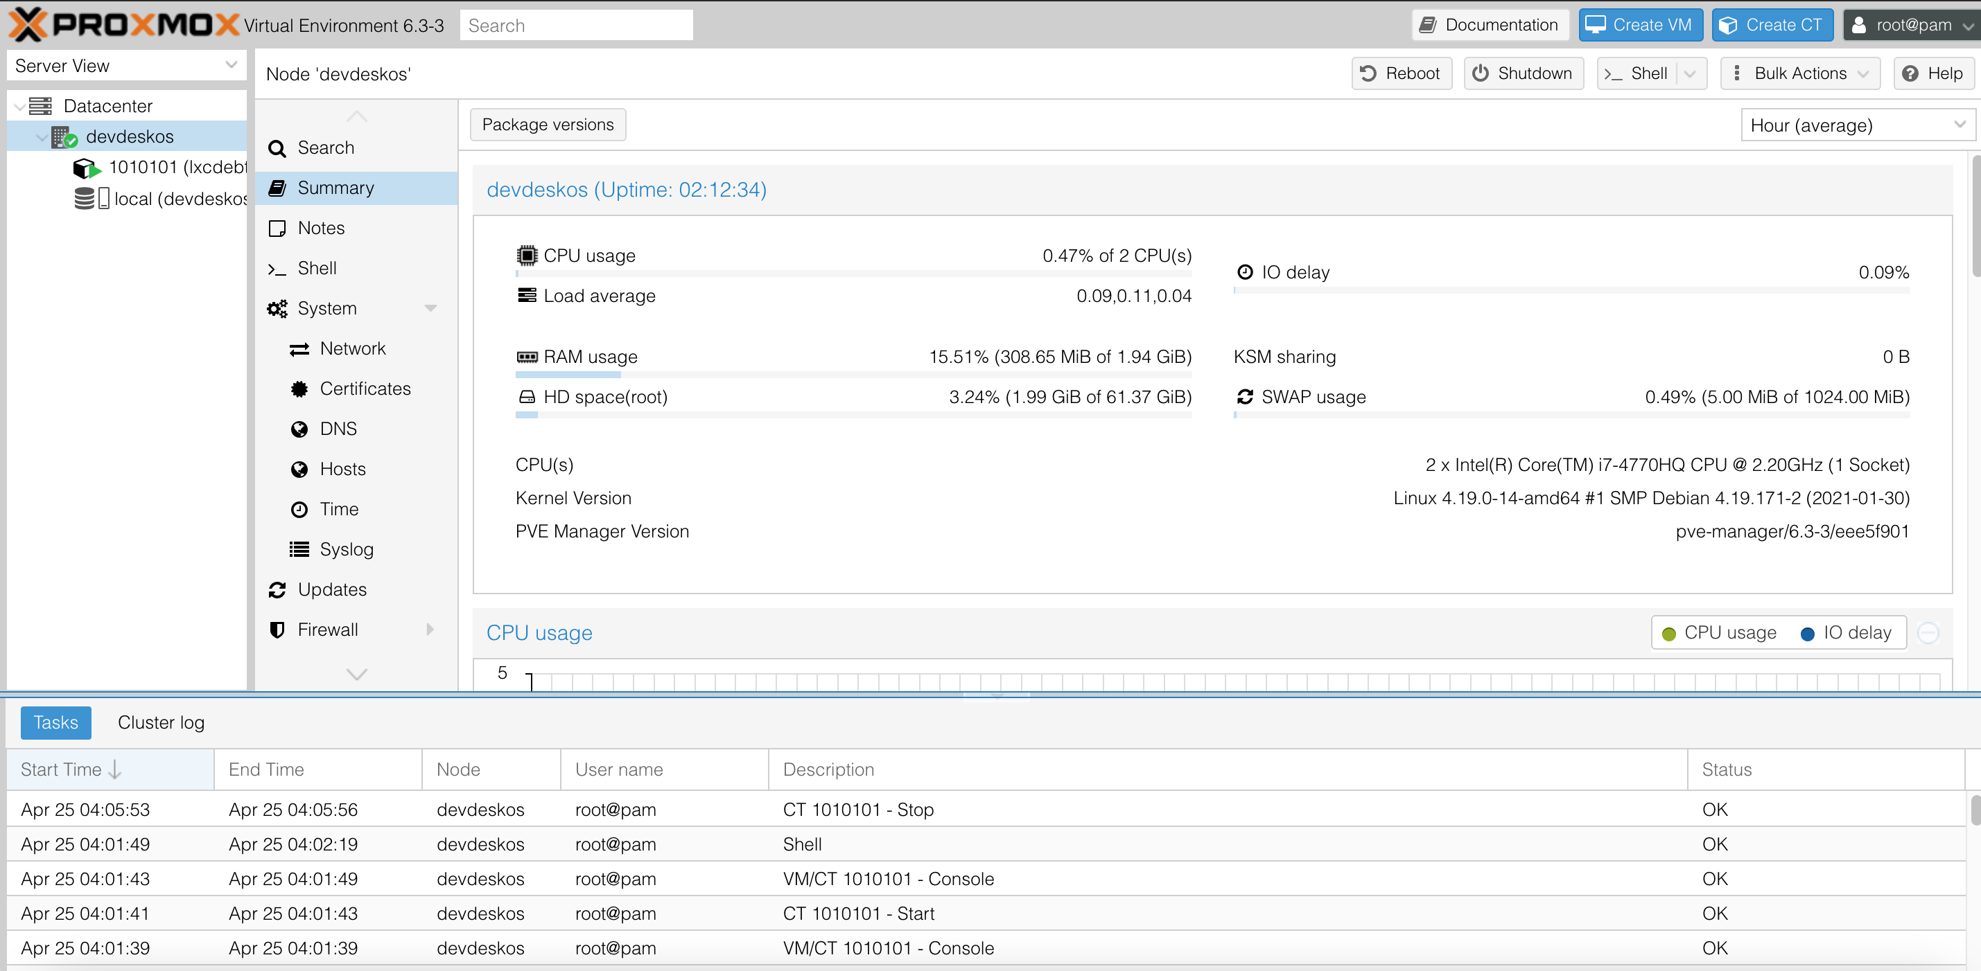Click the top Search input field
Image resolution: width=1981 pixels, height=971 pixels.
click(576, 26)
